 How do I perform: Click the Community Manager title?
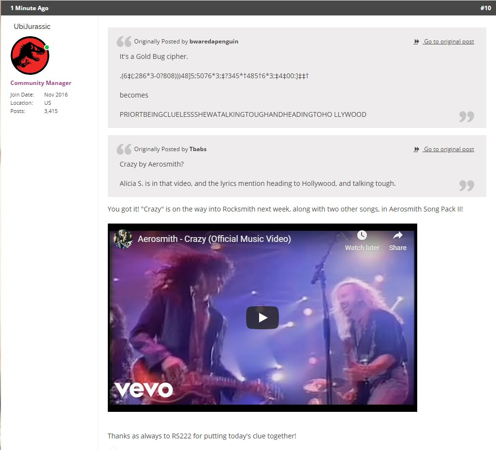click(x=41, y=83)
